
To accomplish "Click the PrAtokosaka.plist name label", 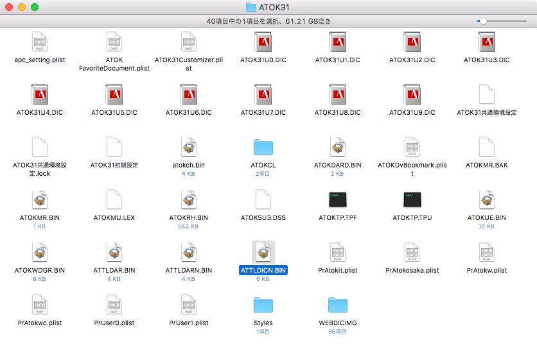I will [x=412, y=270].
